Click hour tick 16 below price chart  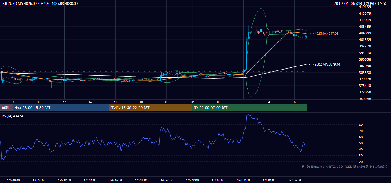[116, 102]
